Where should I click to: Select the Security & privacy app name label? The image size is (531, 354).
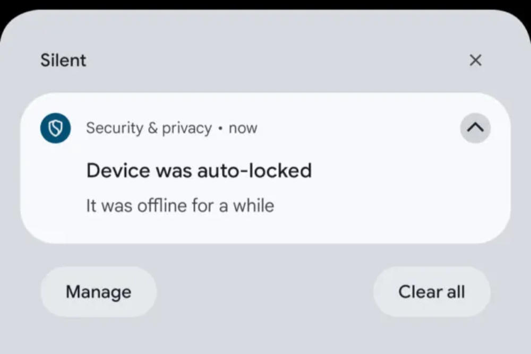point(149,128)
